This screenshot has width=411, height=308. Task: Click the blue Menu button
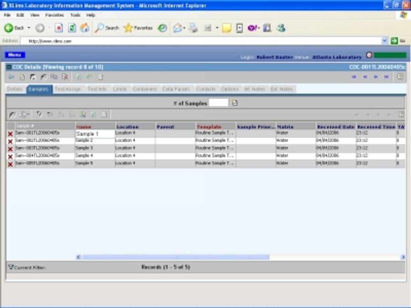pos(15,55)
